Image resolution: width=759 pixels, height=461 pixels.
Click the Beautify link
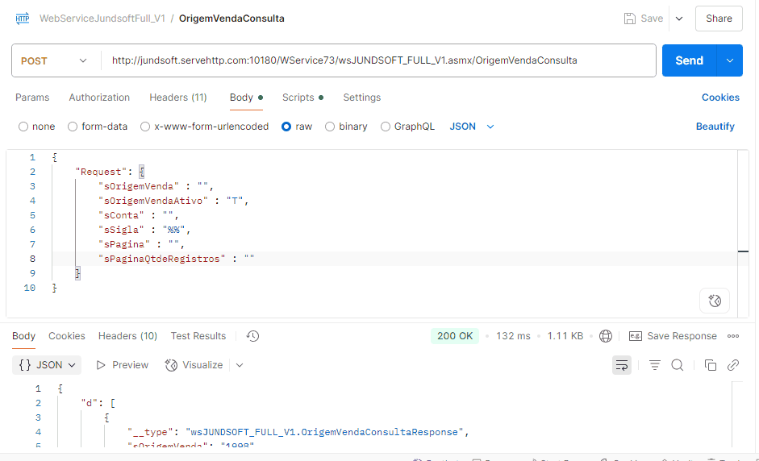pyautogui.click(x=715, y=127)
